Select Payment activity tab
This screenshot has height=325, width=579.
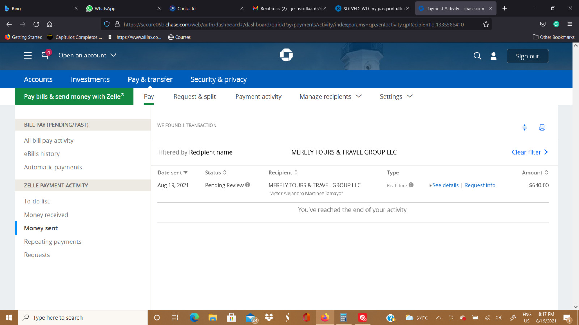258,96
